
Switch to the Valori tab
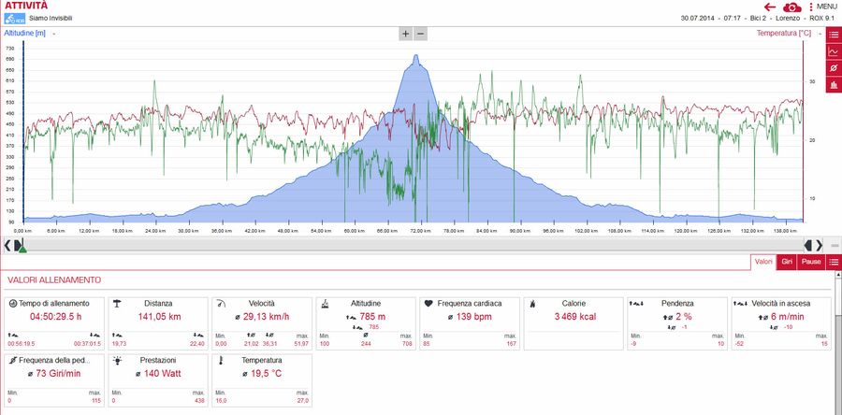[x=763, y=262]
